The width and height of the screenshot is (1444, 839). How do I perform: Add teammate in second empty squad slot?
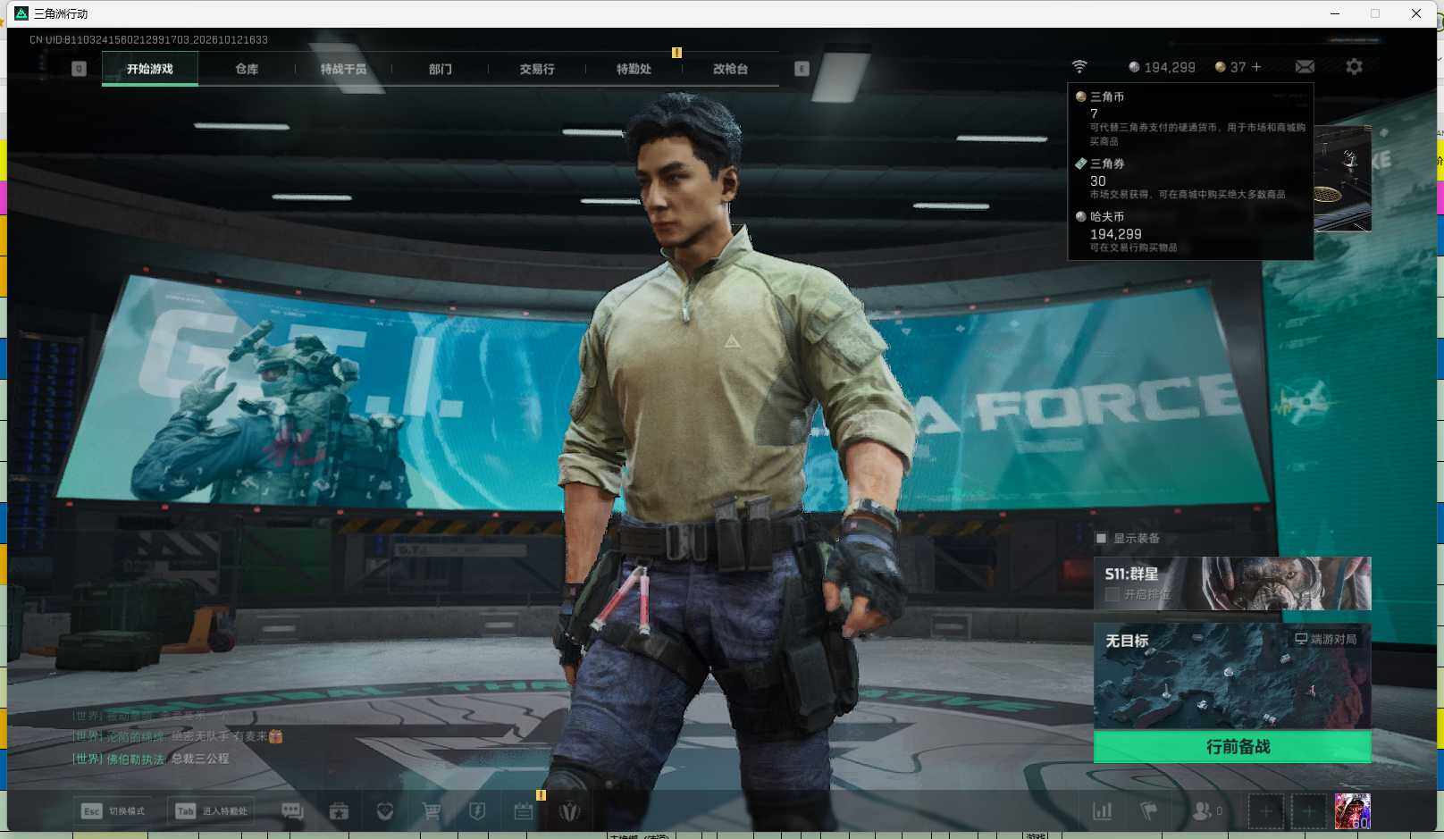click(1309, 810)
